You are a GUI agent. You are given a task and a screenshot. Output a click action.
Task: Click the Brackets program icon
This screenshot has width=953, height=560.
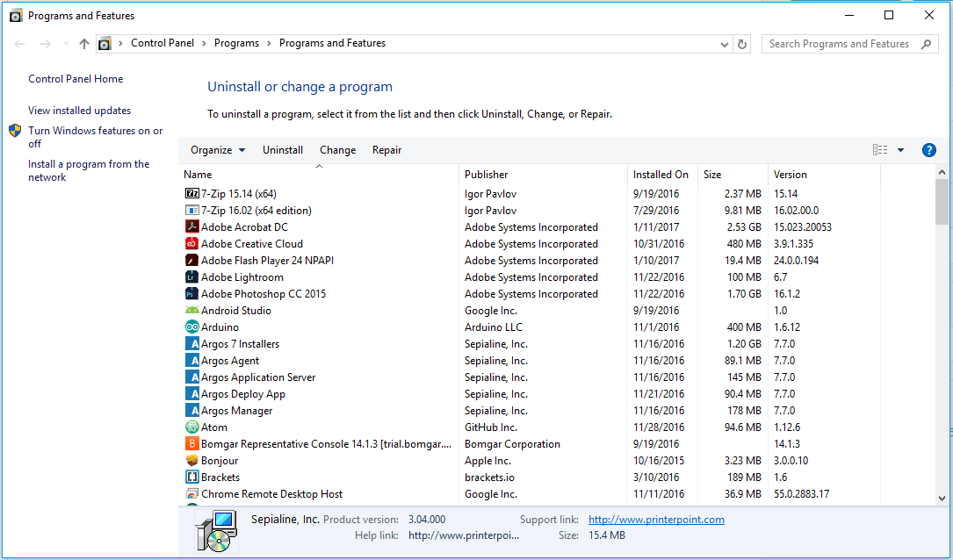point(191,477)
